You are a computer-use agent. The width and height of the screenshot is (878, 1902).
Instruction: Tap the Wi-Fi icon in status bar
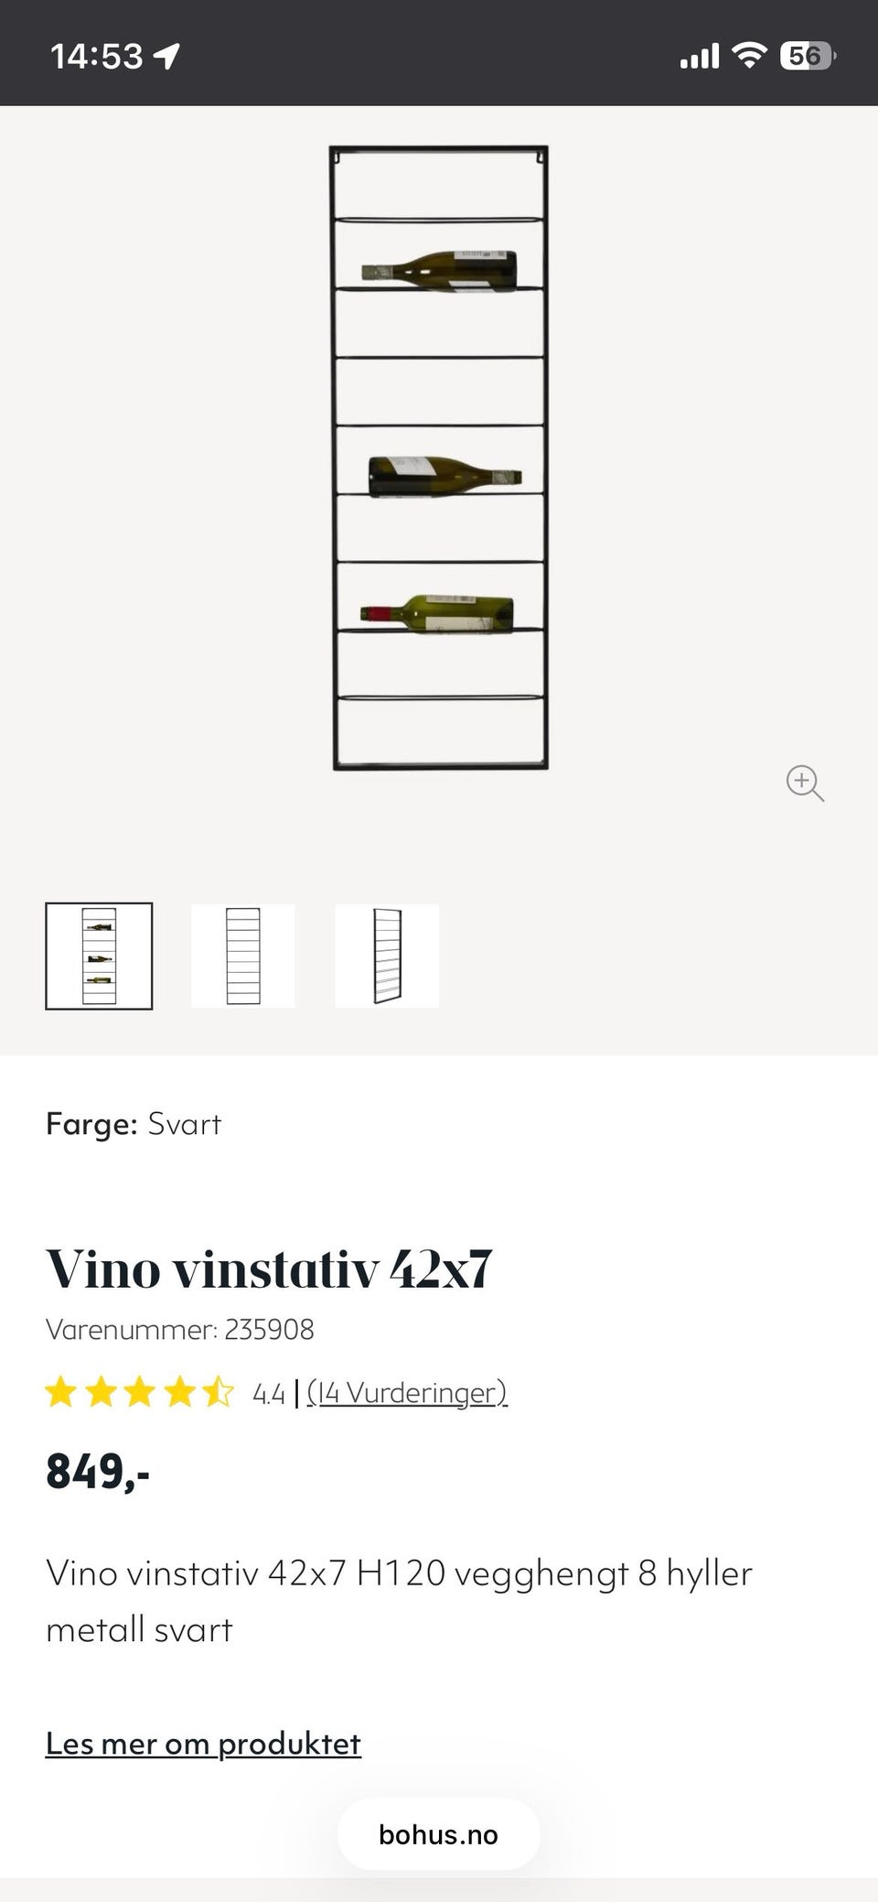tap(750, 56)
